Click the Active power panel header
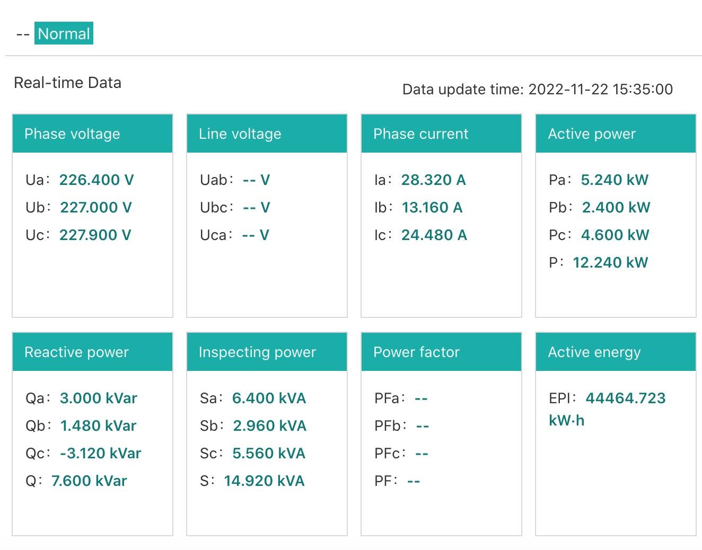The width and height of the screenshot is (702, 550). coord(616,134)
